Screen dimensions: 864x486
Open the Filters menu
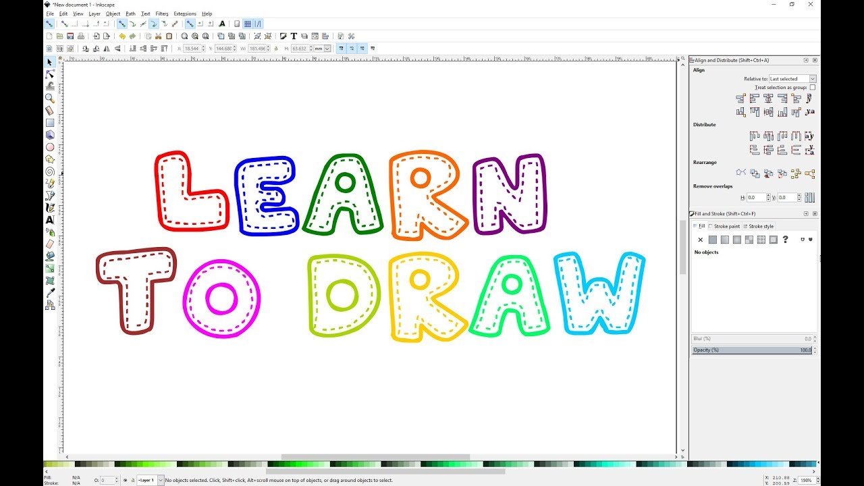162,13
